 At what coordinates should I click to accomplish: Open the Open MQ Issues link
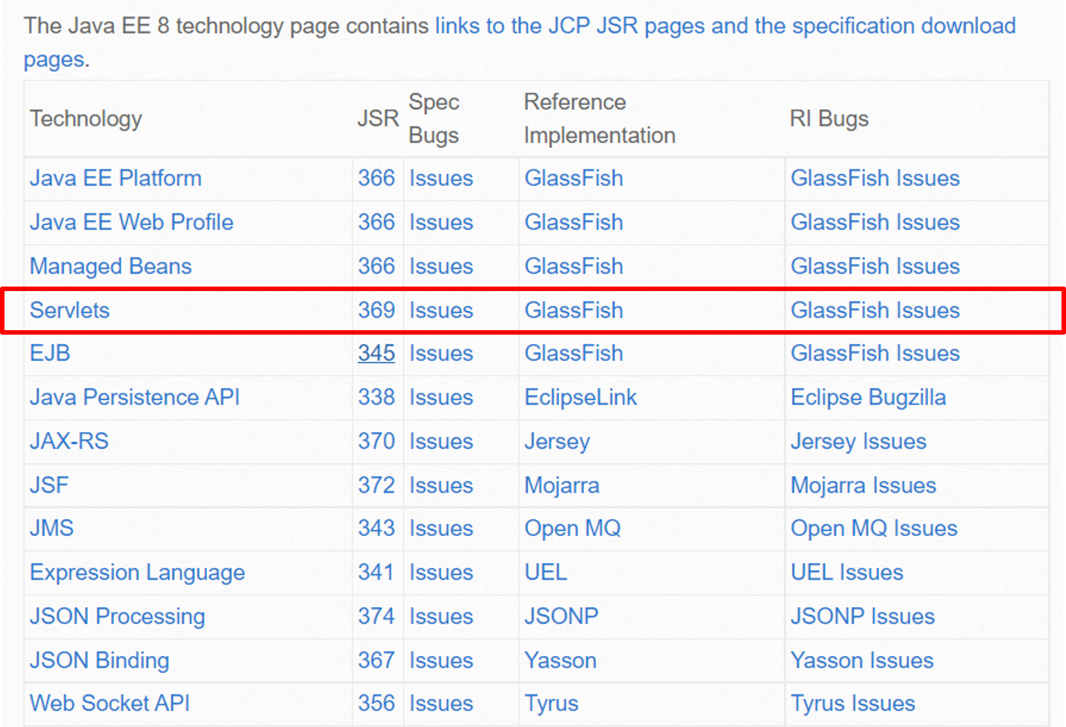click(x=874, y=528)
